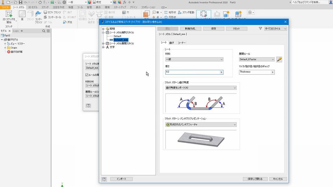Screen dimensions: 333x187
Task: Click the save icon in quick access toolbar
Action: [20, 2]
